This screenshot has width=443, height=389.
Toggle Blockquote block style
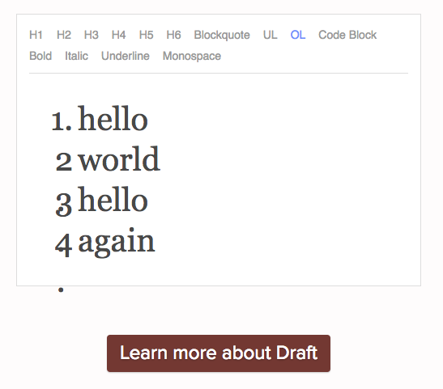[222, 35]
